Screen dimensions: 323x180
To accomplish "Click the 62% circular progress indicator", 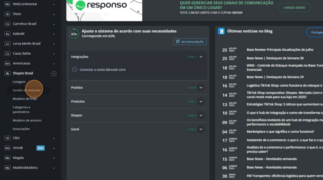I will (x=74, y=34).
